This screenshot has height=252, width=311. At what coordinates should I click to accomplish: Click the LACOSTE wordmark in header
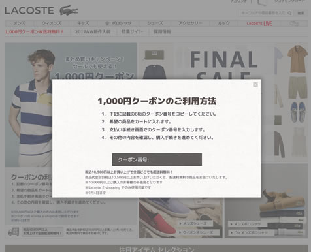pyautogui.click(x=29, y=10)
